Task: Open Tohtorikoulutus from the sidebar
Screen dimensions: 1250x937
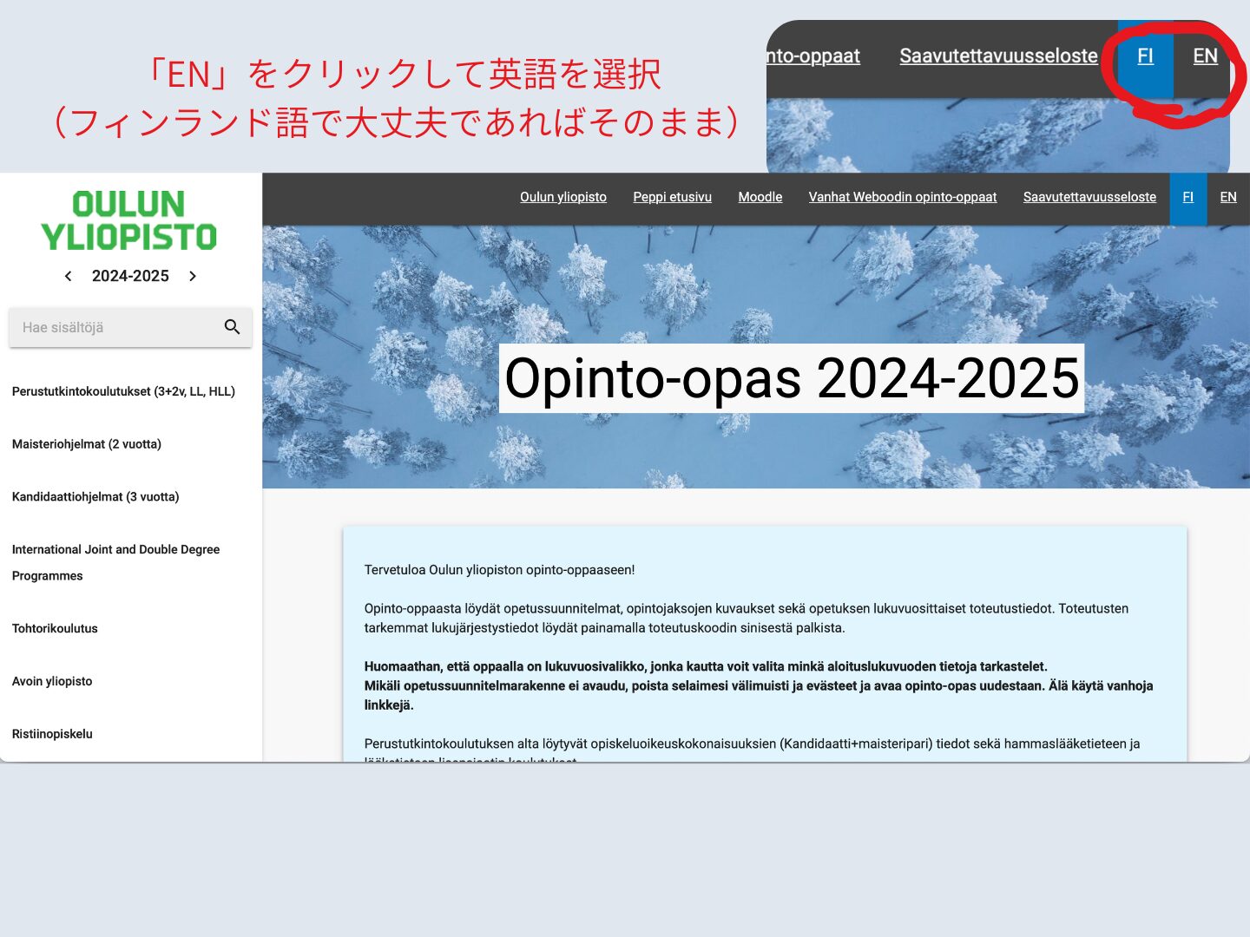Action: [x=55, y=629]
